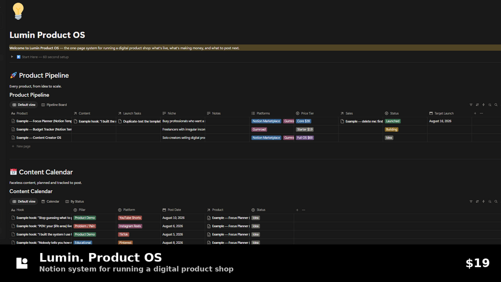Select Content Calendar's Default view tab

(23, 202)
